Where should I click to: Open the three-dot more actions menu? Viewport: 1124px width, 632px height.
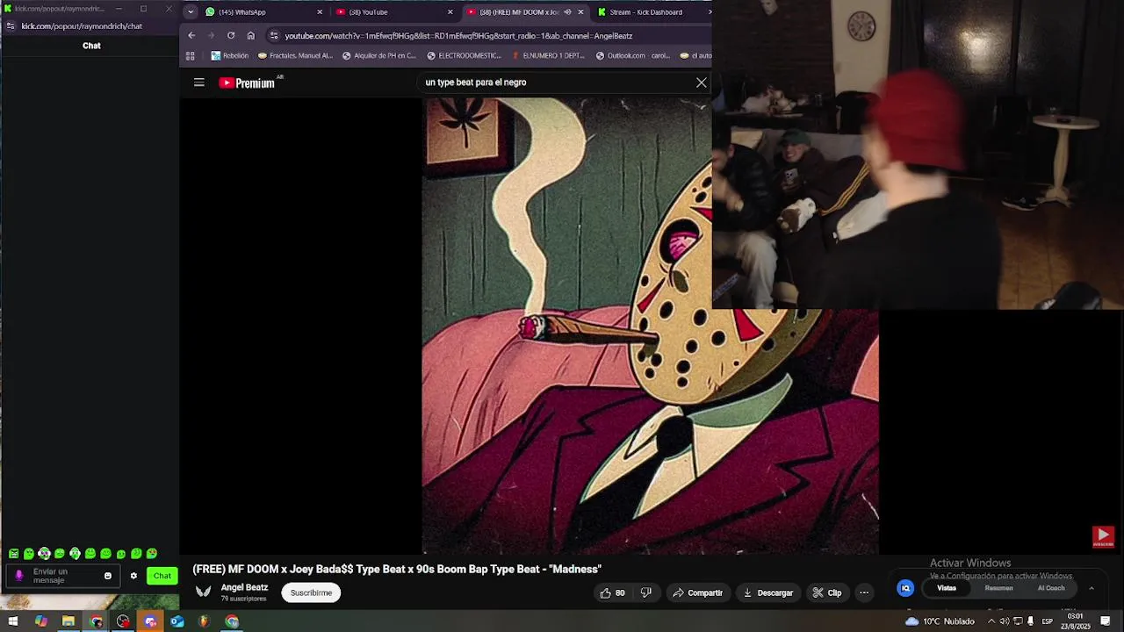coord(864,592)
